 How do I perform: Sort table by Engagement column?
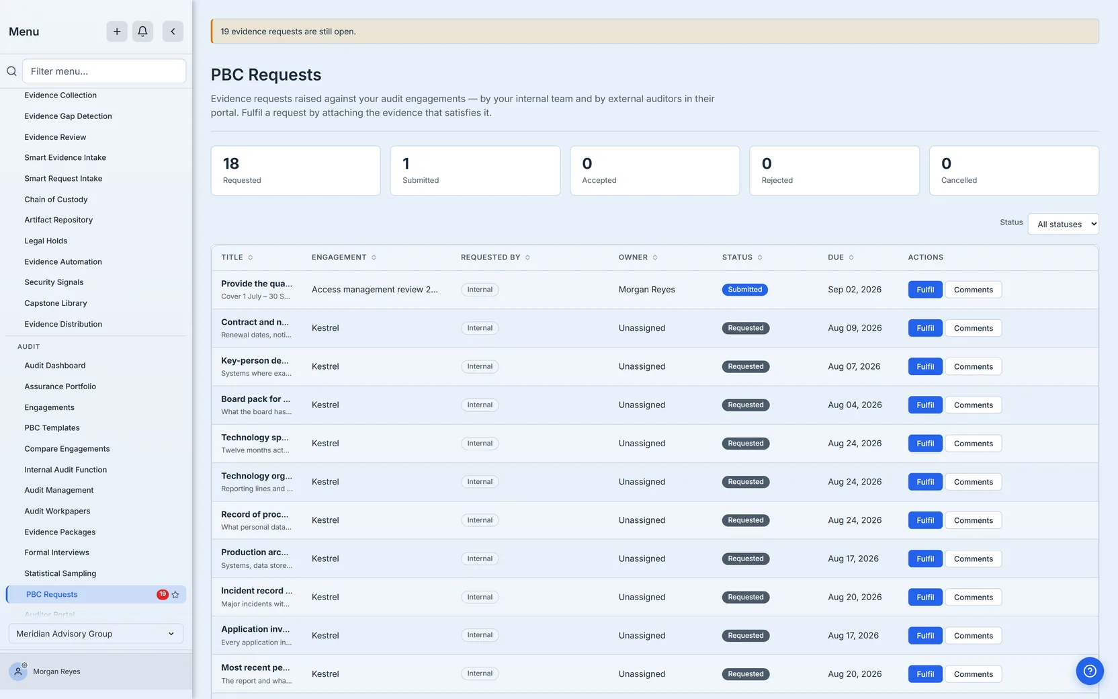click(x=344, y=257)
